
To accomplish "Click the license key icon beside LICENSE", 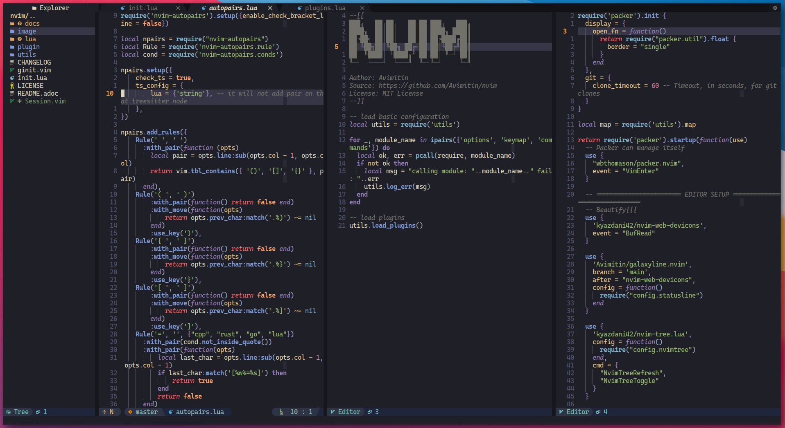I will pos(12,86).
